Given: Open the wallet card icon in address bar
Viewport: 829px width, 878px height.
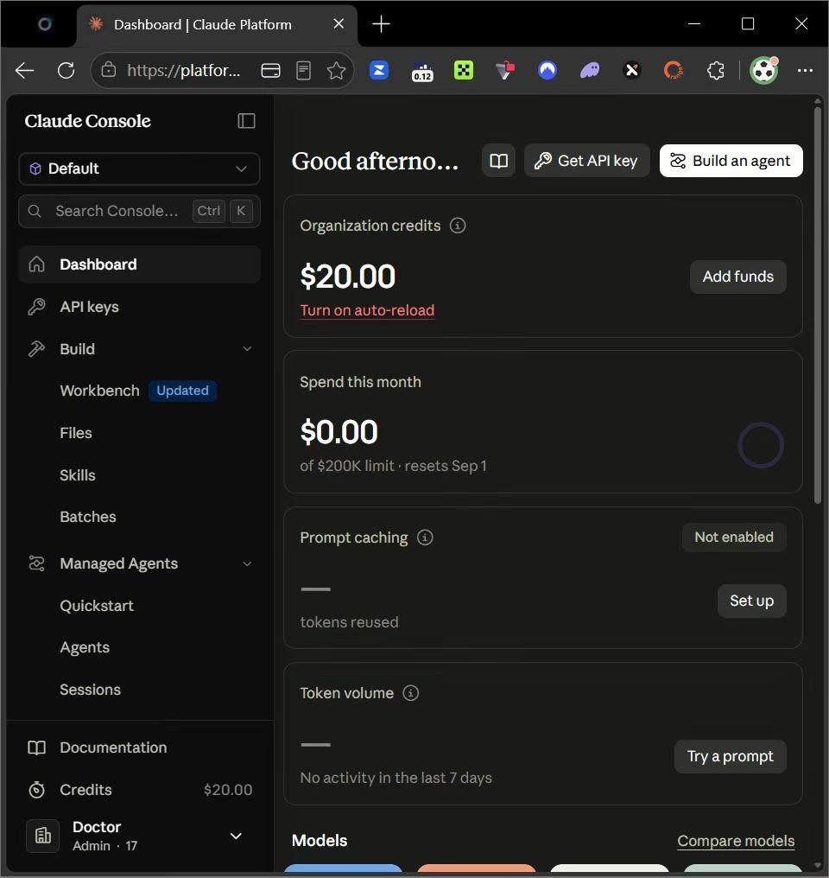Looking at the screenshot, I should (271, 71).
